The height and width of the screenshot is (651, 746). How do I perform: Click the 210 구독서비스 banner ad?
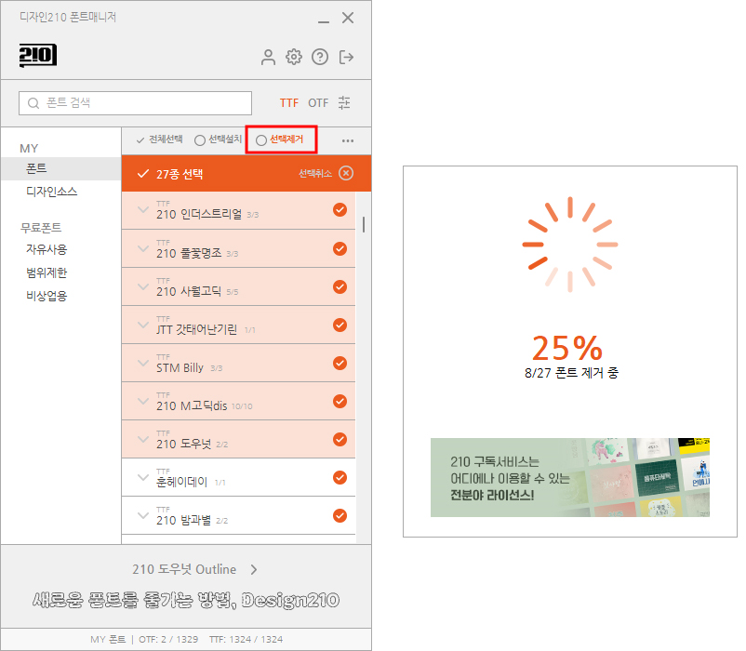[570, 477]
